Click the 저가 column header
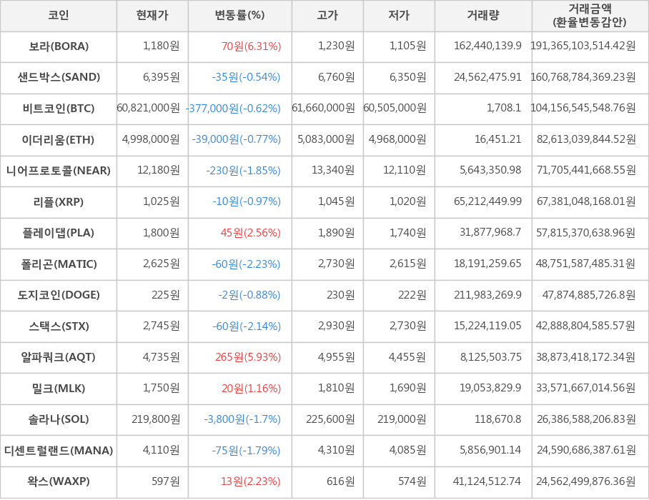 (399, 16)
